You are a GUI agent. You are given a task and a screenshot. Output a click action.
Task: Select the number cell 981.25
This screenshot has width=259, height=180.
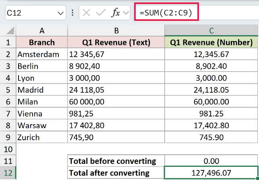click(211, 114)
